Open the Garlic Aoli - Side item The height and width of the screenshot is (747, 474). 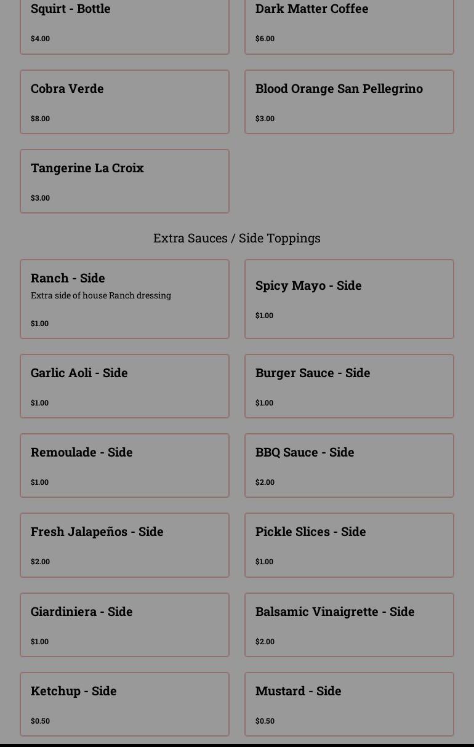pos(124,386)
